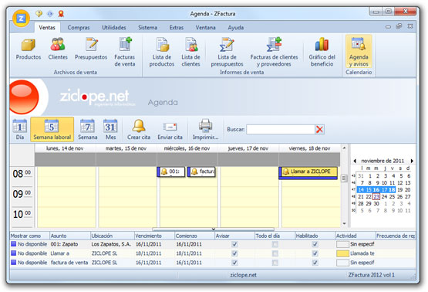Viewport: 428px width, 292px height.
Task: Toggle Todo el día for factura de venta row
Action: [x=275, y=263]
